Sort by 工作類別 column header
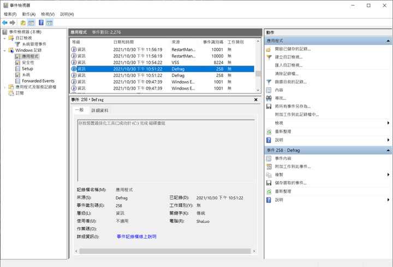 point(240,42)
